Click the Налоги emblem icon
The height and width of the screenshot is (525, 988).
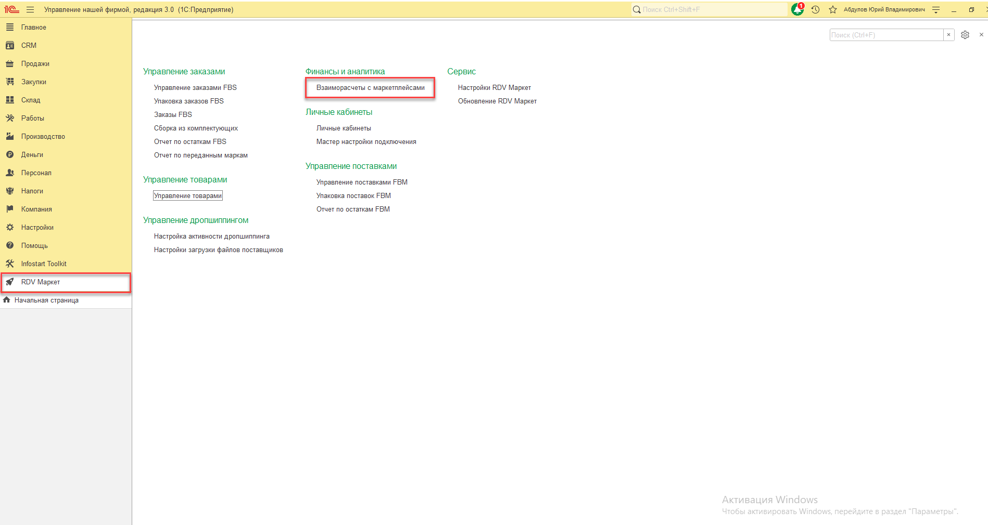(x=10, y=191)
